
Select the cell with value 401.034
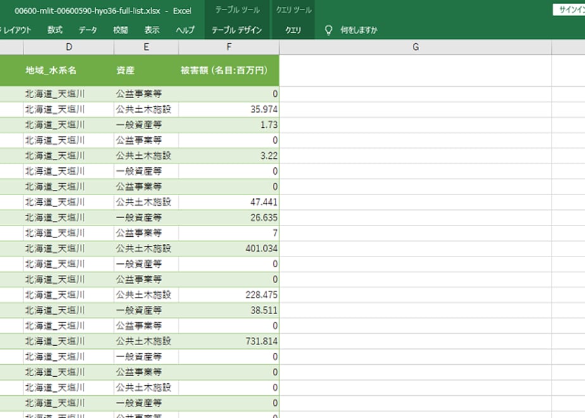pyautogui.click(x=229, y=248)
